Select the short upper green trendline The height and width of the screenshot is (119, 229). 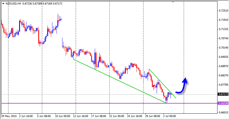click(162, 83)
